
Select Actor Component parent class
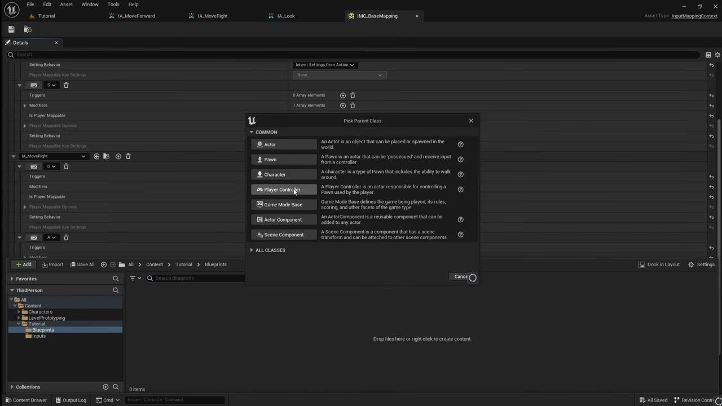click(x=284, y=220)
